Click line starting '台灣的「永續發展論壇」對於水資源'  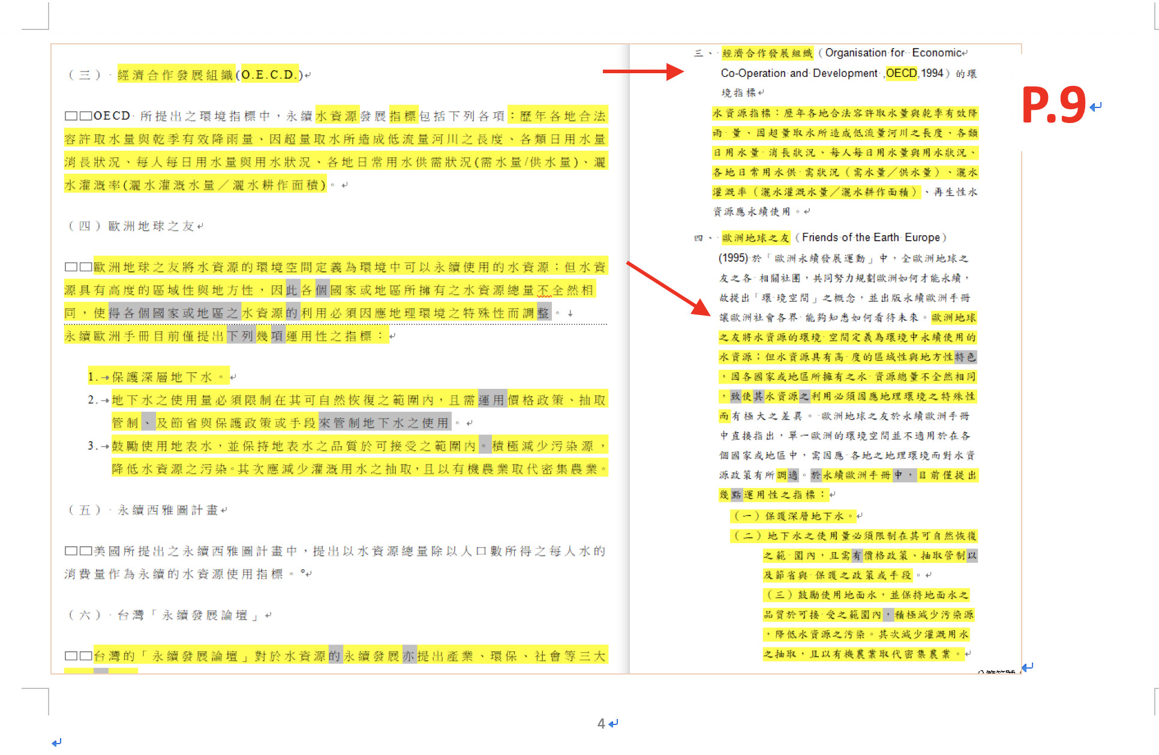click(x=336, y=656)
